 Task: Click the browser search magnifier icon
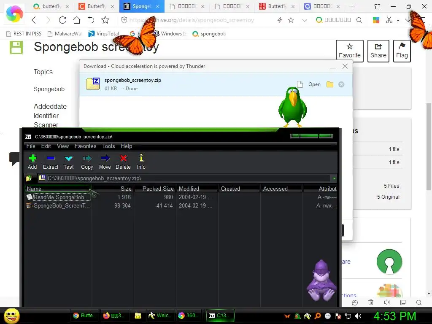(359, 20)
